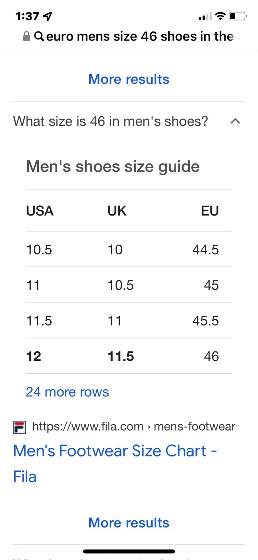Tap the location arrow beside the time

tap(47, 16)
